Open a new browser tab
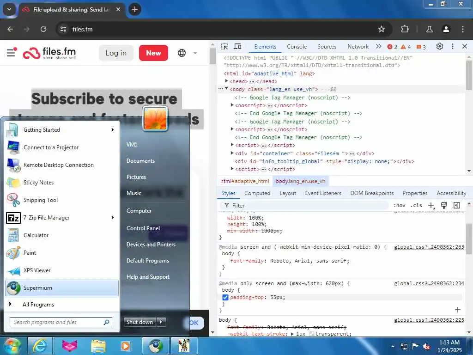Image resolution: width=473 pixels, height=355 pixels. coord(134,9)
